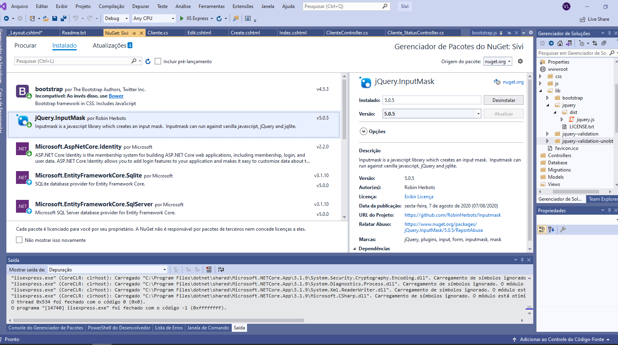Open Mostrar saída de Depuração dropdown

[x=108, y=270]
